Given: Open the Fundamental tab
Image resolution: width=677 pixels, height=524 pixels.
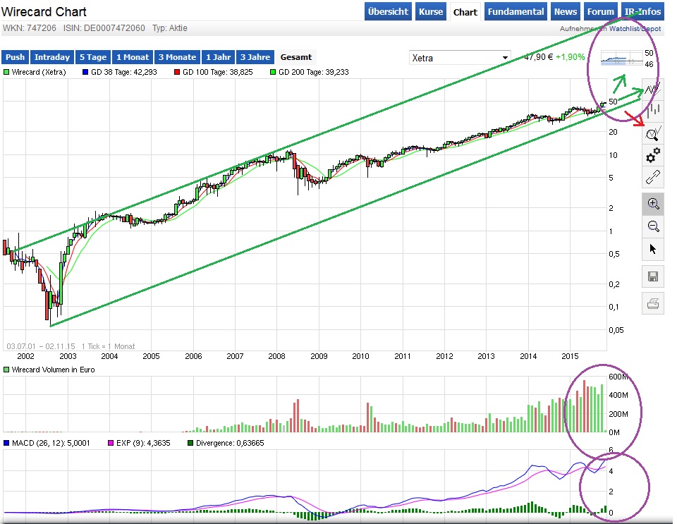Looking at the screenshot, I should point(516,12).
